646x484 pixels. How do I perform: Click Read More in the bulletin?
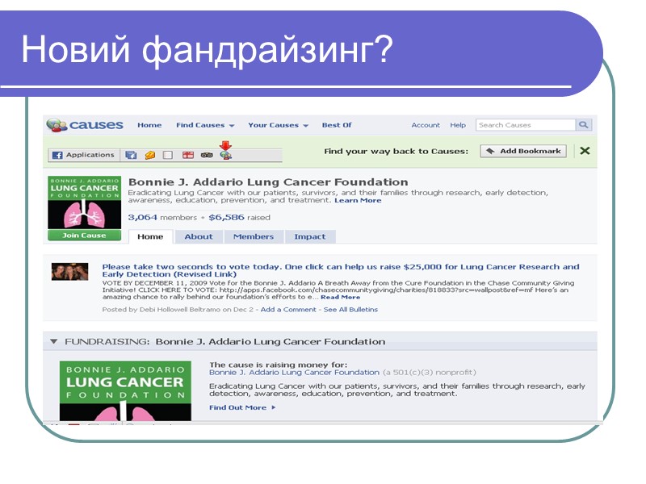(340, 297)
